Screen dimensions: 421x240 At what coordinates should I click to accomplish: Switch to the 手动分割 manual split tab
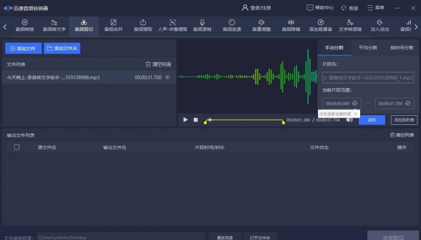(334, 48)
